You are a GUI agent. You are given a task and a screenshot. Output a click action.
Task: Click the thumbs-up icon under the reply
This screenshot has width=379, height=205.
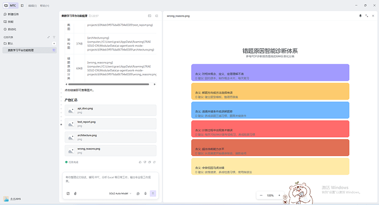pyautogui.click(x=140, y=162)
